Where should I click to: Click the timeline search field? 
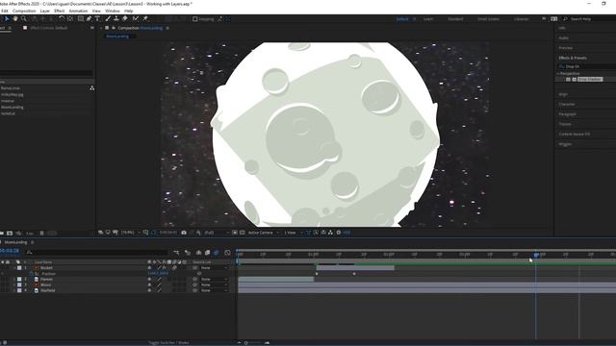pyautogui.click(x=98, y=253)
